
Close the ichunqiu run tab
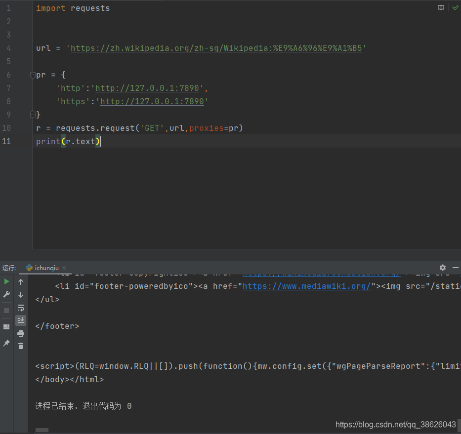[x=64, y=268]
